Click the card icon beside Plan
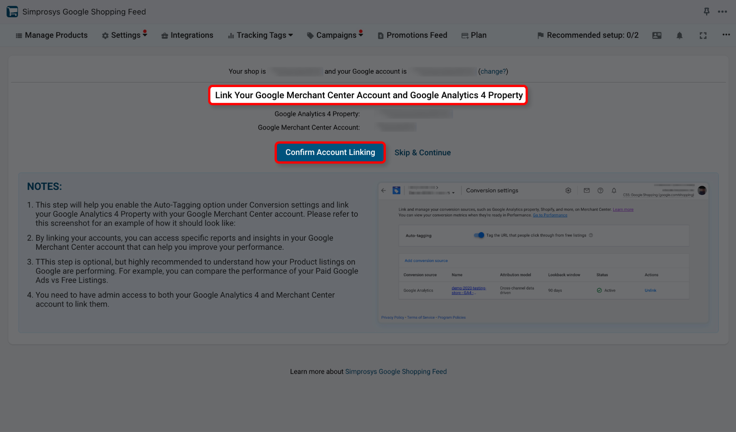Screen dimensions: 736x432 click(x=465, y=36)
